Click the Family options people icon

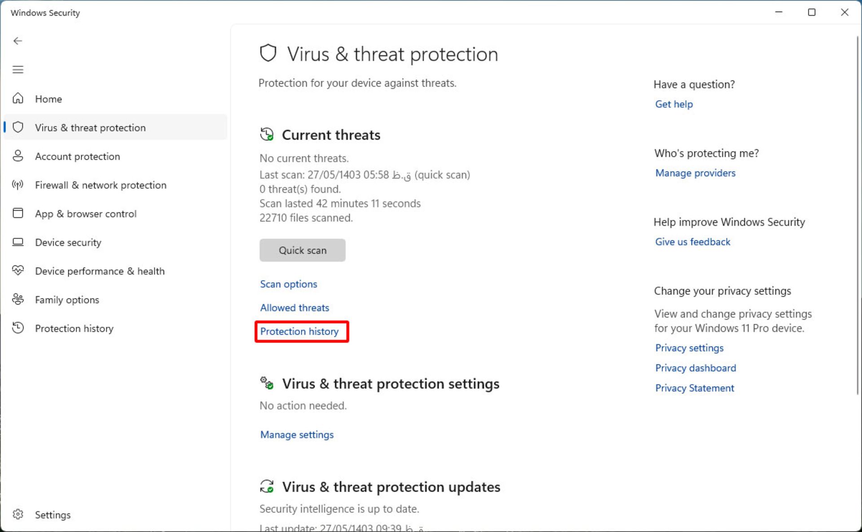click(18, 299)
